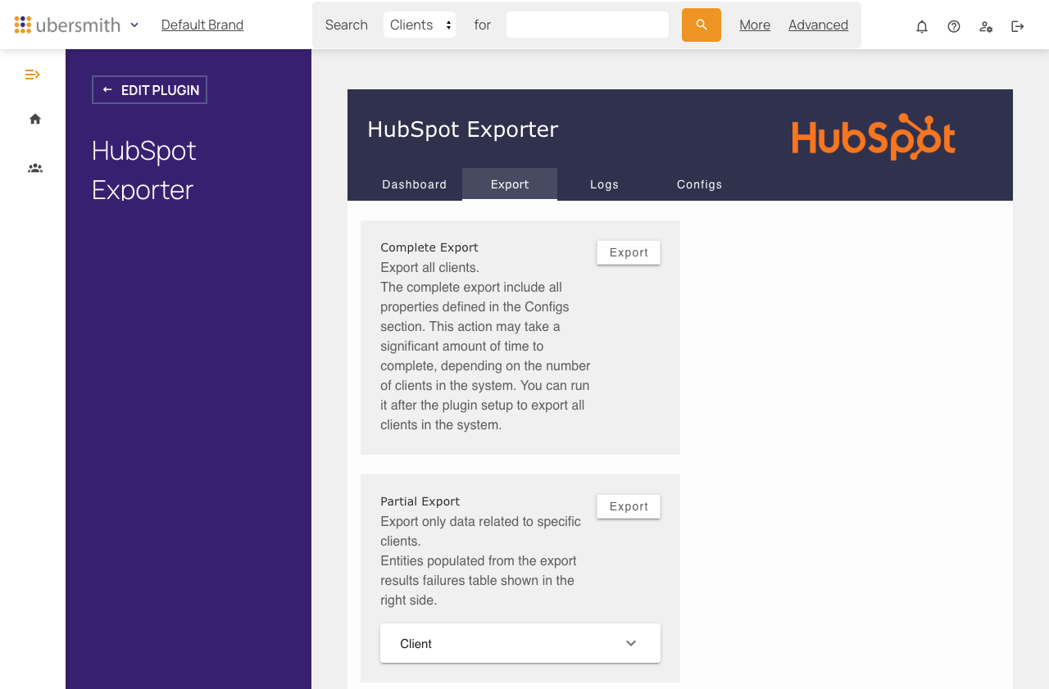Go to the Home sidebar icon
The image size is (1049, 689).
click(x=35, y=119)
